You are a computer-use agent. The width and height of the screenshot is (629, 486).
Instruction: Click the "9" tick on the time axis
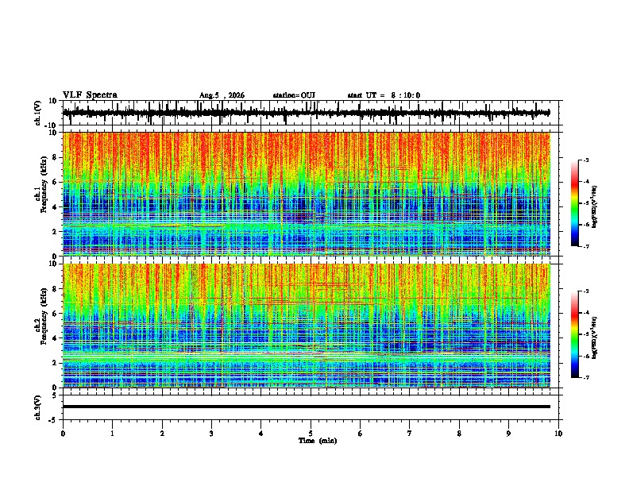point(508,434)
